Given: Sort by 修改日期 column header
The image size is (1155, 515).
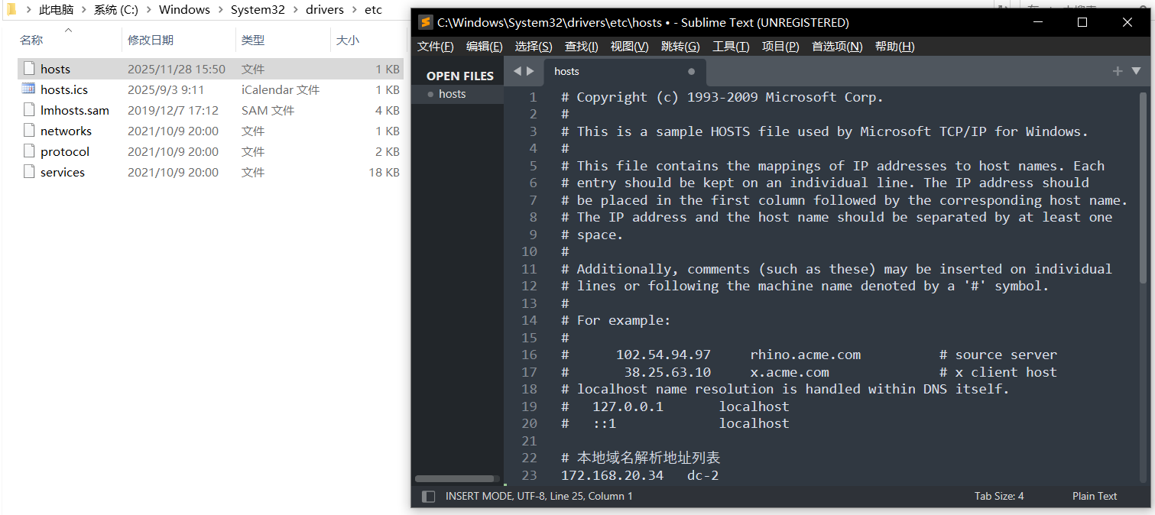Looking at the screenshot, I should [151, 40].
